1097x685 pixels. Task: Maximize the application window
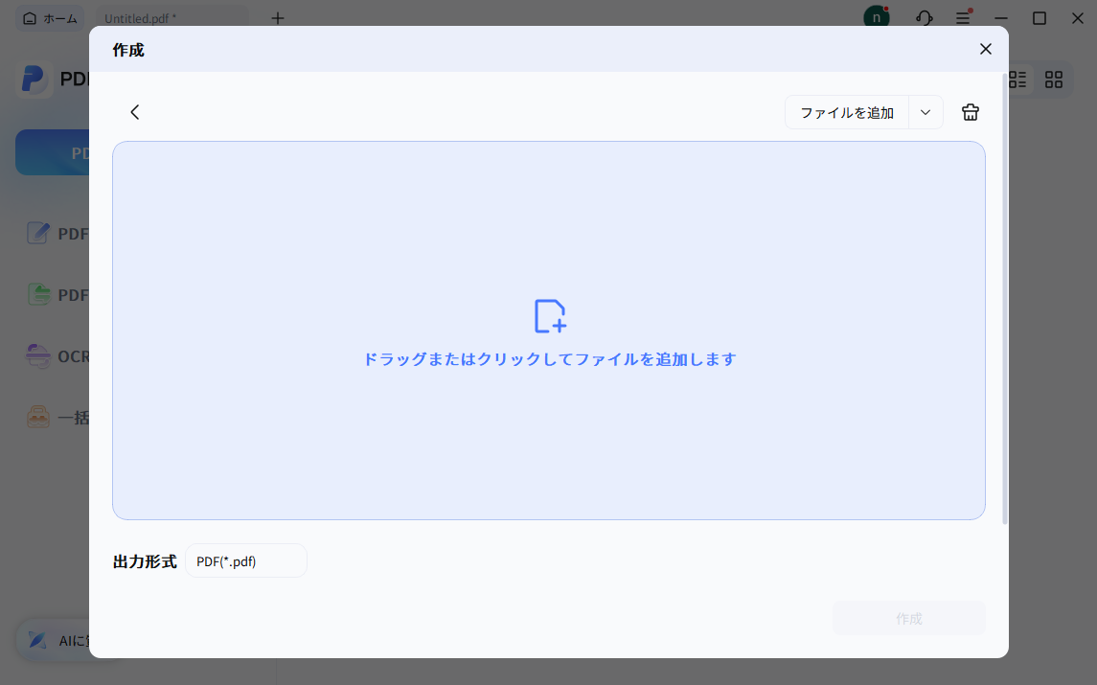click(x=1039, y=18)
